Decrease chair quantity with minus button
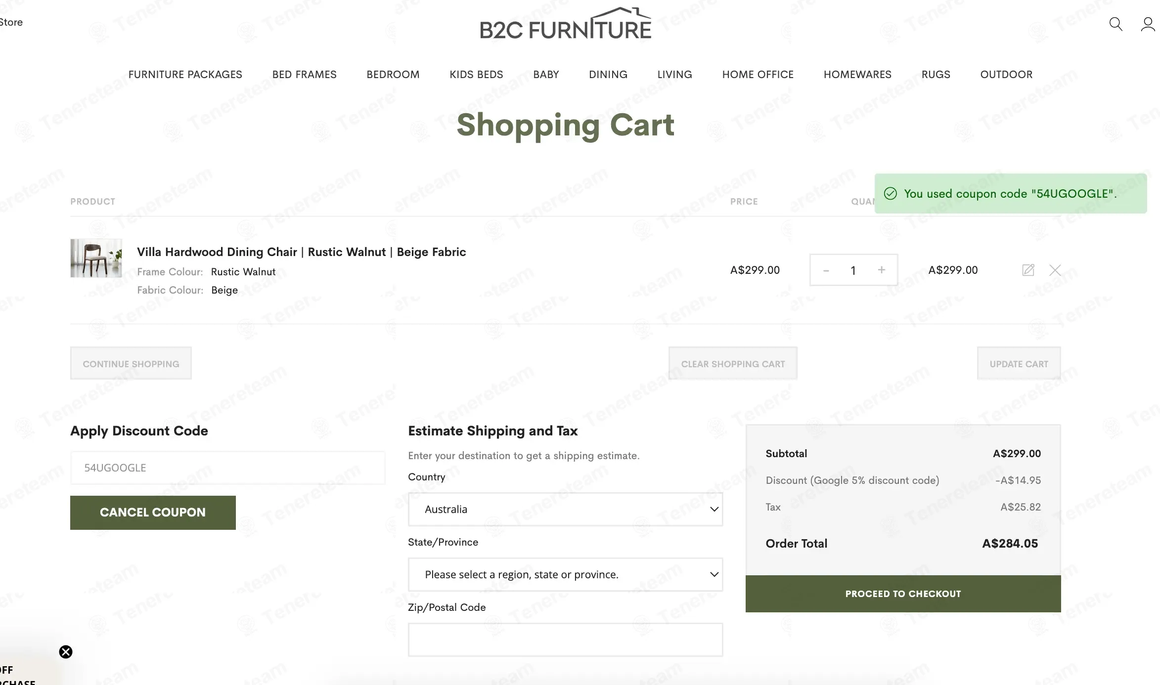Screen dimensions: 1160x685 coord(826,270)
